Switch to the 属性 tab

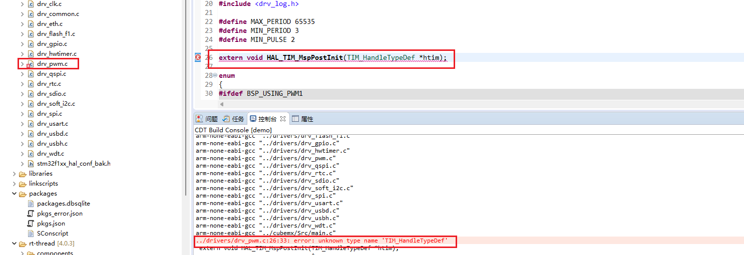[x=307, y=119]
